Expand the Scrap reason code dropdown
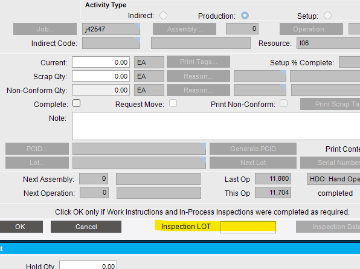This screenshot has height=269, width=360. pos(283,73)
